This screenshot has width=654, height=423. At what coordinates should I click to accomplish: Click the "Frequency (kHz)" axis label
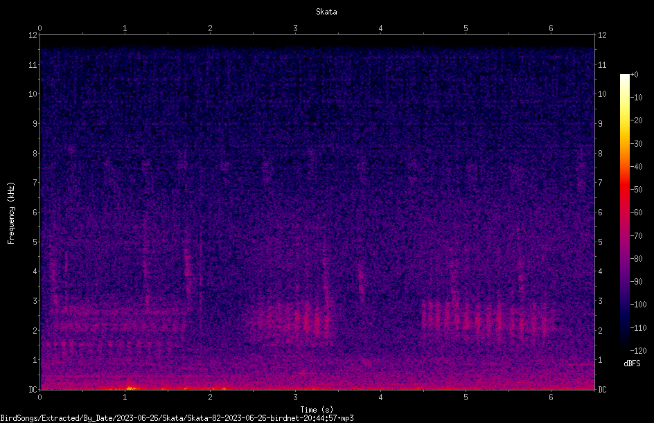click(11, 213)
